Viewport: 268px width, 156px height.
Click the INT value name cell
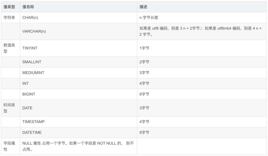79,83
